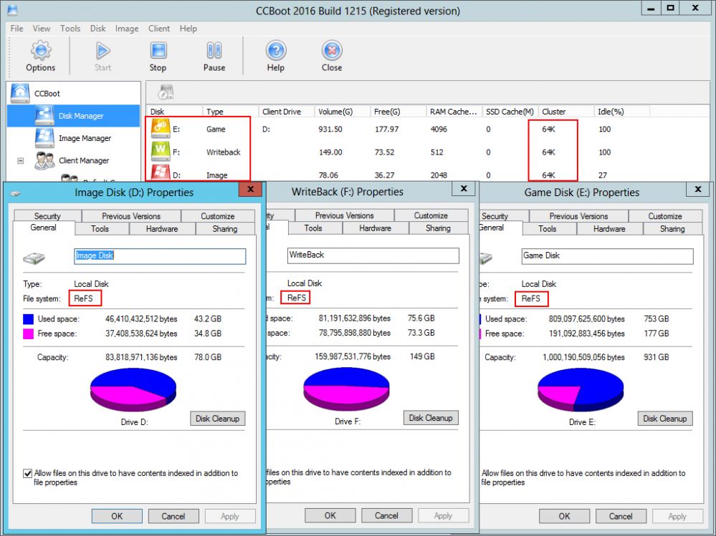Viewport: 716px width, 536px height.
Task: Open the View menu
Action: (41, 28)
